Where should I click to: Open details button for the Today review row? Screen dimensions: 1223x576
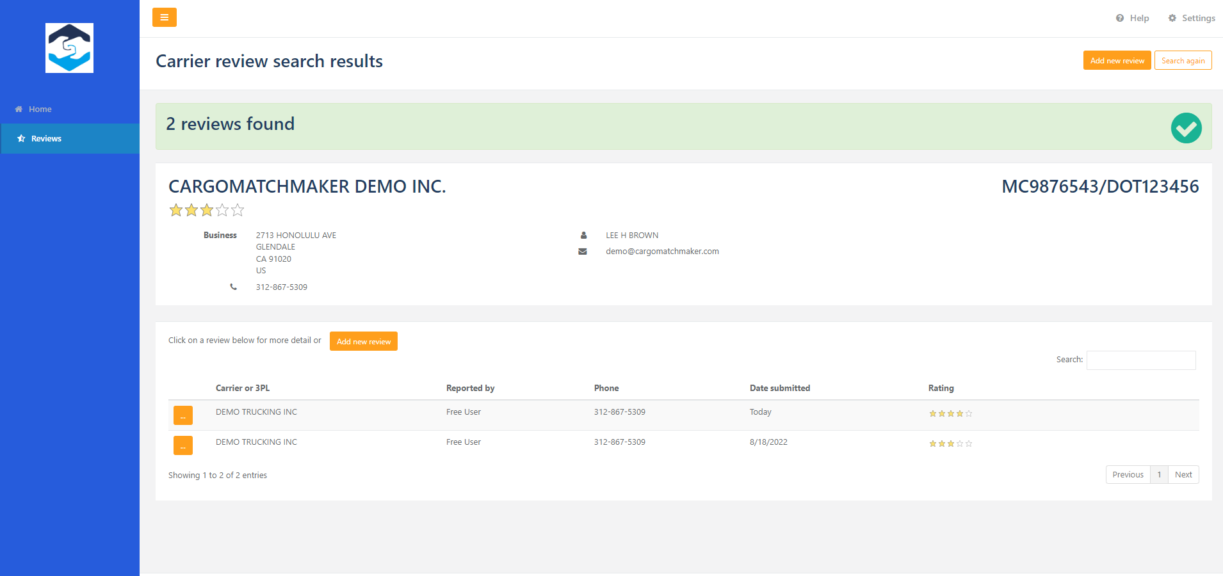pos(183,415)
